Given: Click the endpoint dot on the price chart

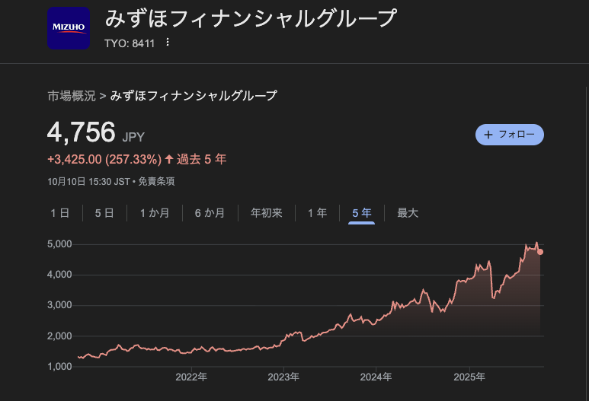Looking at the screenshot, I should point(540,252).
